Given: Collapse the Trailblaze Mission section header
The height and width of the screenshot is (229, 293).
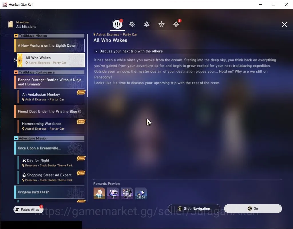Looking at the screenshot, I should click(50, 36).
